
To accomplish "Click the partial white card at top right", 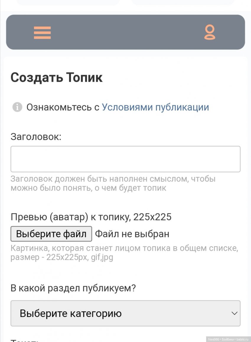I will [x=183, y=2].
